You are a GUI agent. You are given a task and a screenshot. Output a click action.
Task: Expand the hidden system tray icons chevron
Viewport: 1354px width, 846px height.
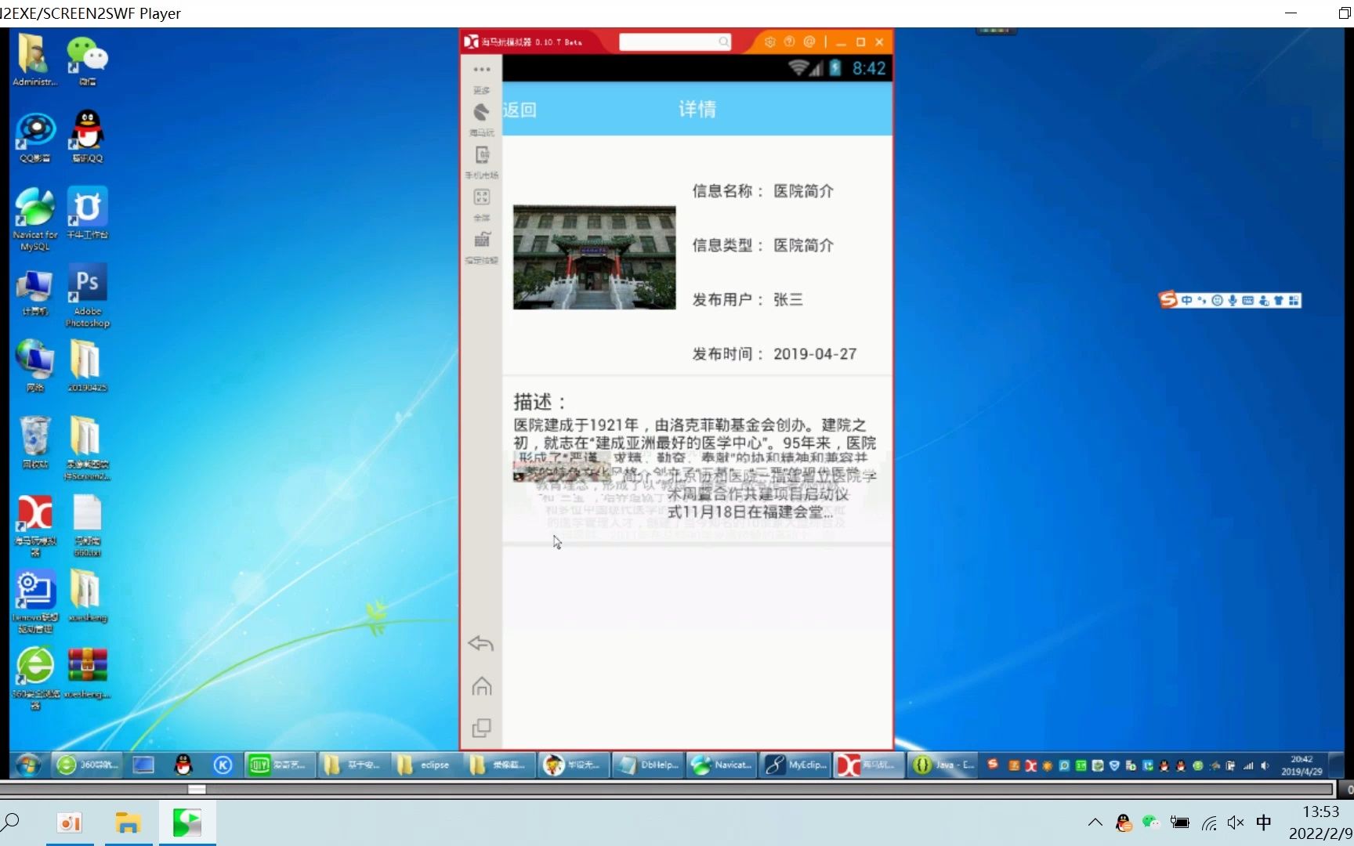tap(1095, 822)
